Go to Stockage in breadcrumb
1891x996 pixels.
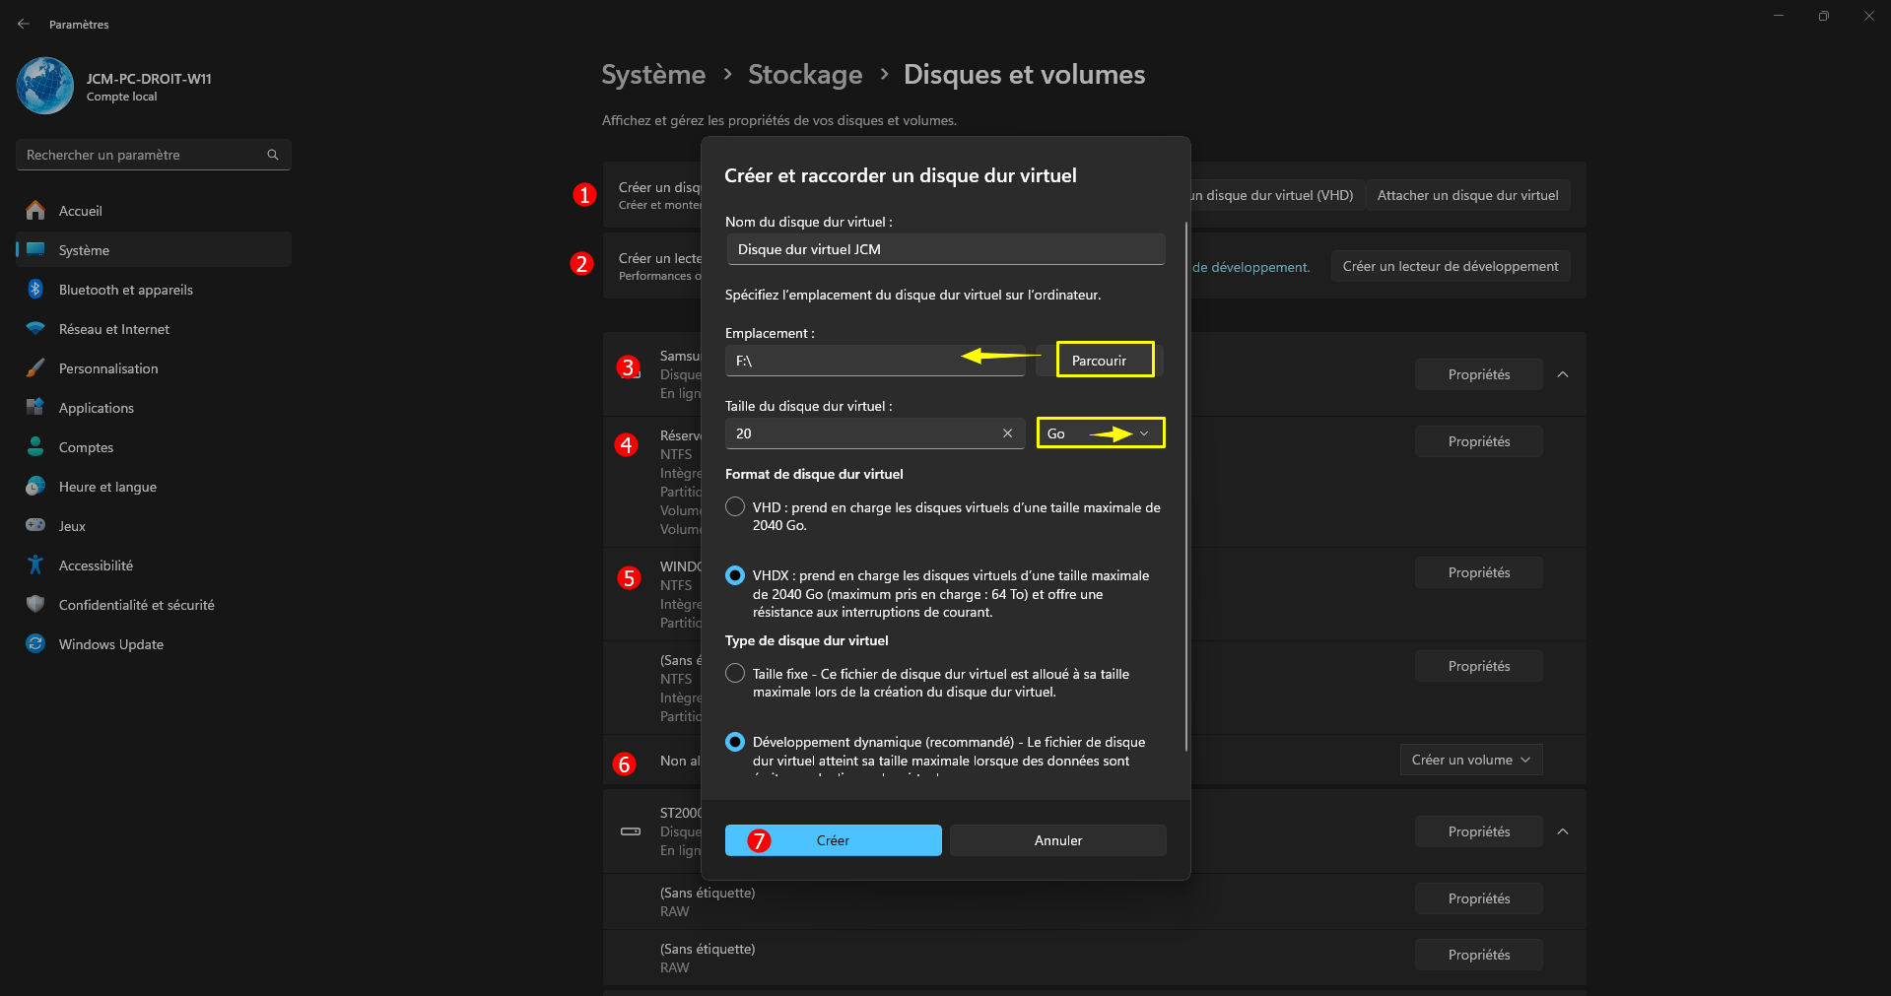804,75
